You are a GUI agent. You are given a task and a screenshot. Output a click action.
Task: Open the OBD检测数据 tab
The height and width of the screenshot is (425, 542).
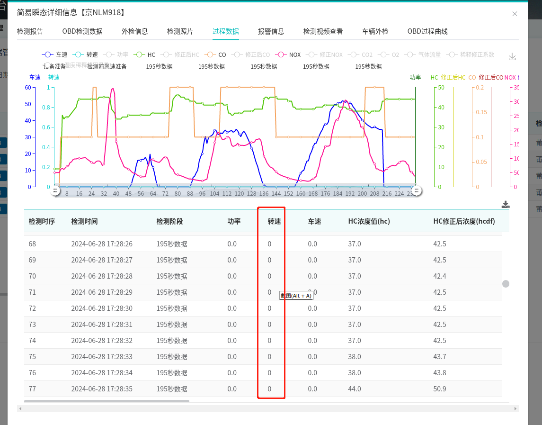click(x=82, y=32)
